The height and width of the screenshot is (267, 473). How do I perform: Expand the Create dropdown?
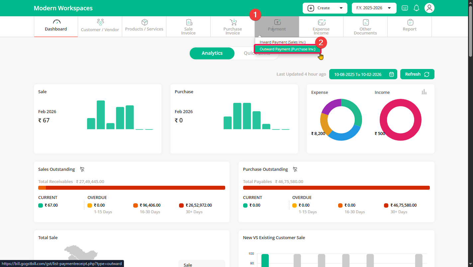point(325,8)
